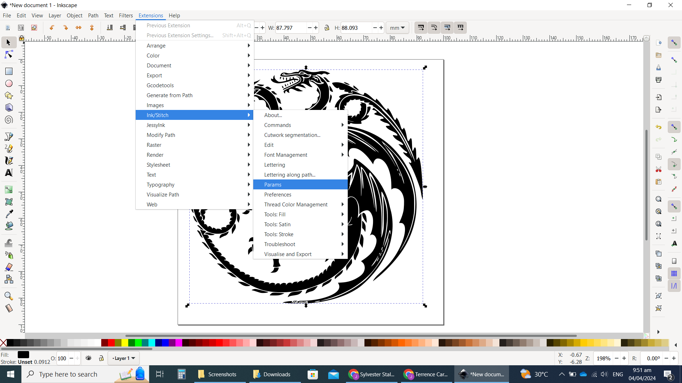
Task: Open the mm units dropdown
Action: [397, 28]
